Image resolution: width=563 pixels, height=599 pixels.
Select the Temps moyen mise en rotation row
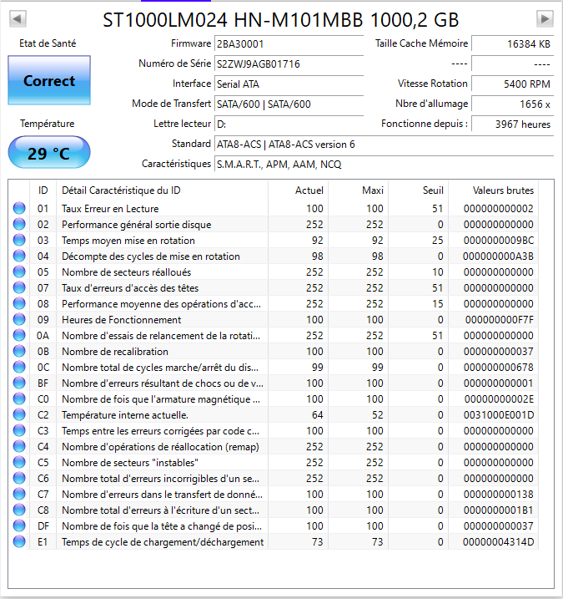point(273,240)
